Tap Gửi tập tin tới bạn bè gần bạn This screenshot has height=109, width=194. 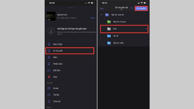(x=72, y=29)
